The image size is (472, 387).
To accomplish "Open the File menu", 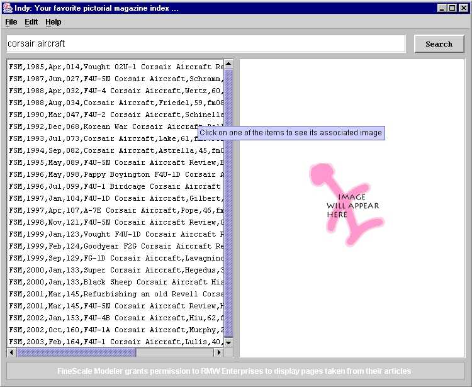I will pyautogui.click(x=11, y=22).
